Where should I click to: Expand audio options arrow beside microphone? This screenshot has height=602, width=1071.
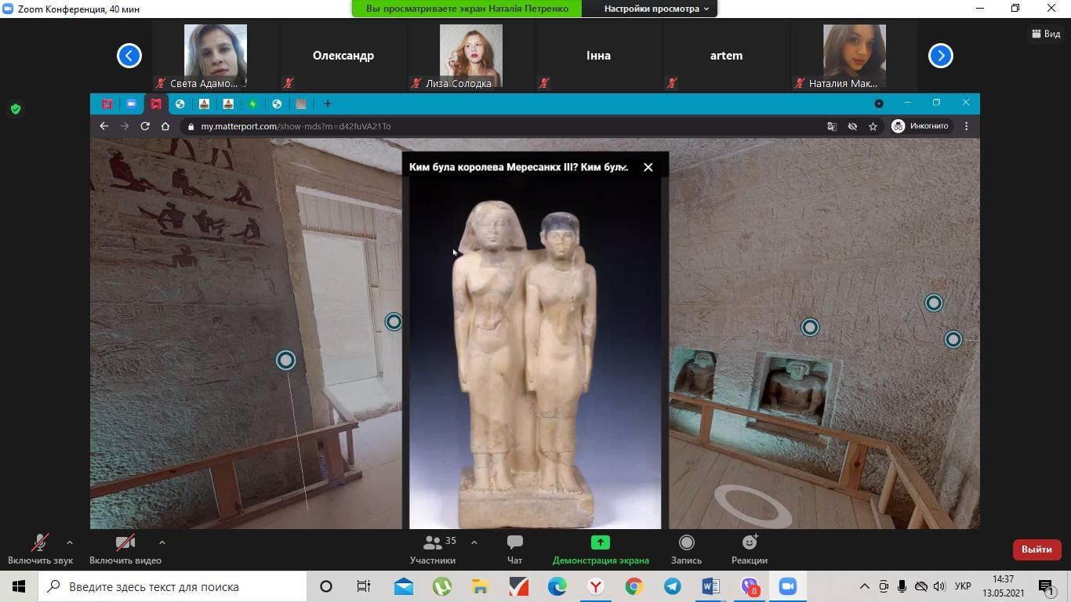70,542
